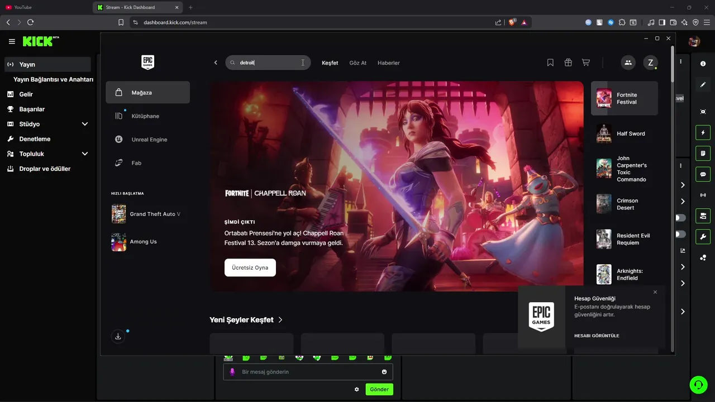Open the Kick user avatar menu
Image resolution: width=715 pixels, height=402 pixels.
(x=694, y=41)
